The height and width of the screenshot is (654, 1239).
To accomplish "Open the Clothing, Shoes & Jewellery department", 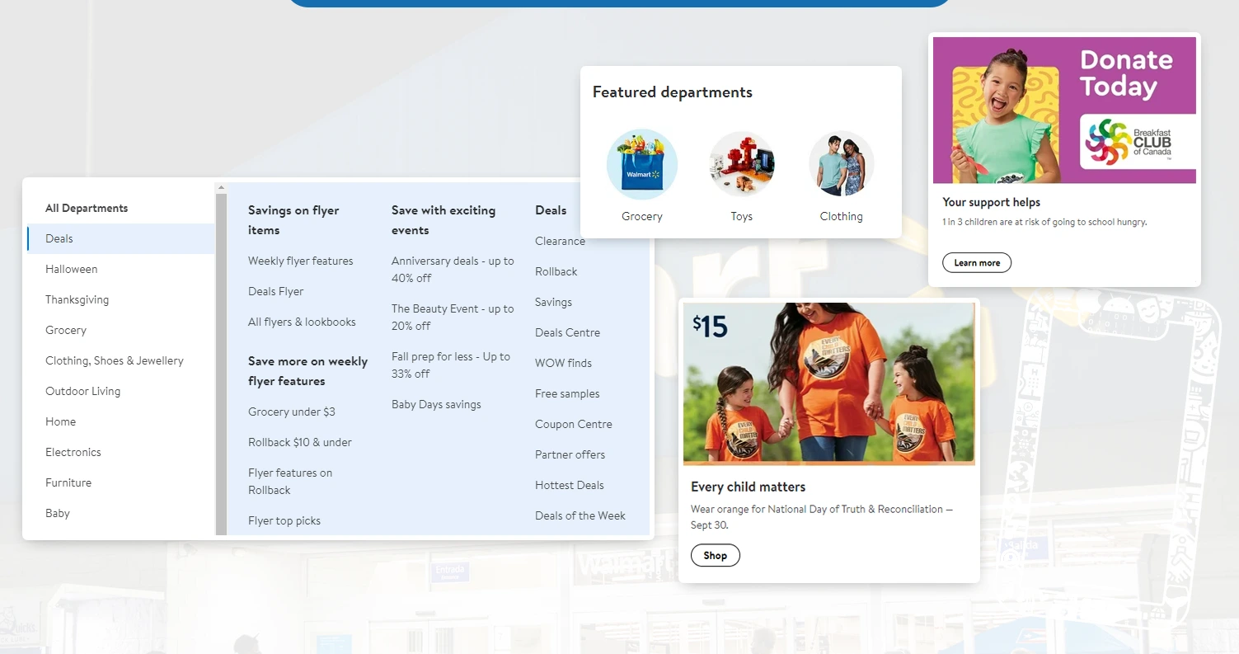I will click(114, 360).
